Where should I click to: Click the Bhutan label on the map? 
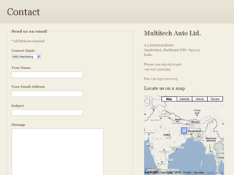pos(195,122)
